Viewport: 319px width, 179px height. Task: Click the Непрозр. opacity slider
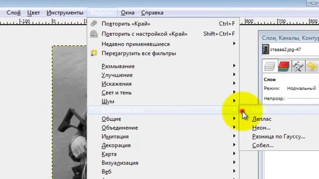[303, 98]
